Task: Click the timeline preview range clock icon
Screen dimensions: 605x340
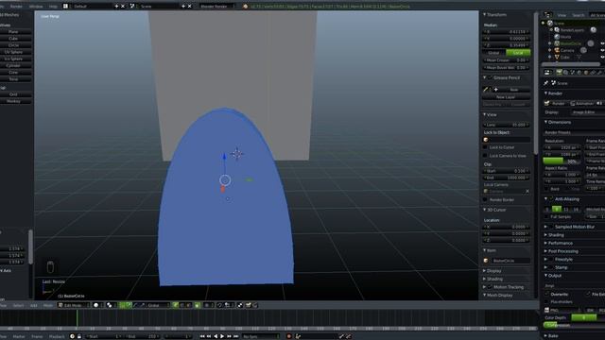Action: point(72,336)
